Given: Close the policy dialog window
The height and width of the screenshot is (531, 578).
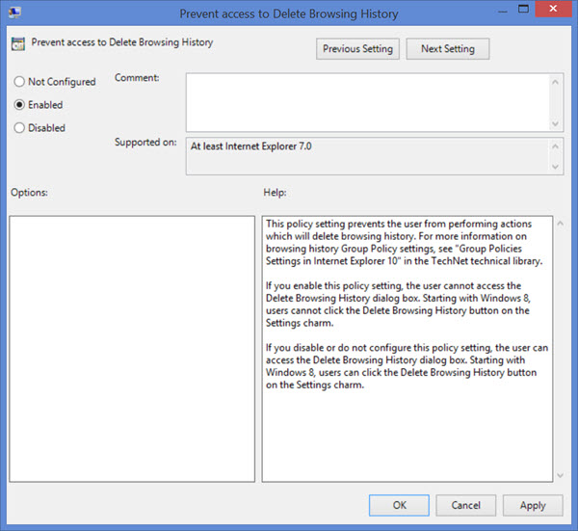Looking at the screenshot, I should (x=553, y=9).
